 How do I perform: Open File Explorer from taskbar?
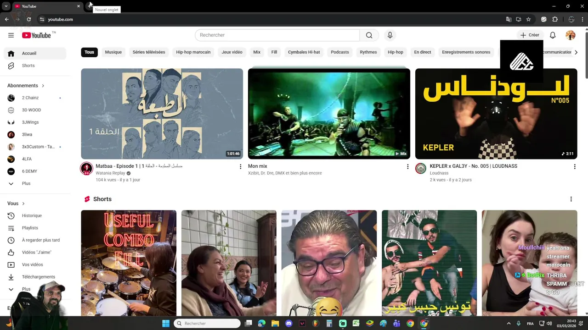[x=275, y=324]
